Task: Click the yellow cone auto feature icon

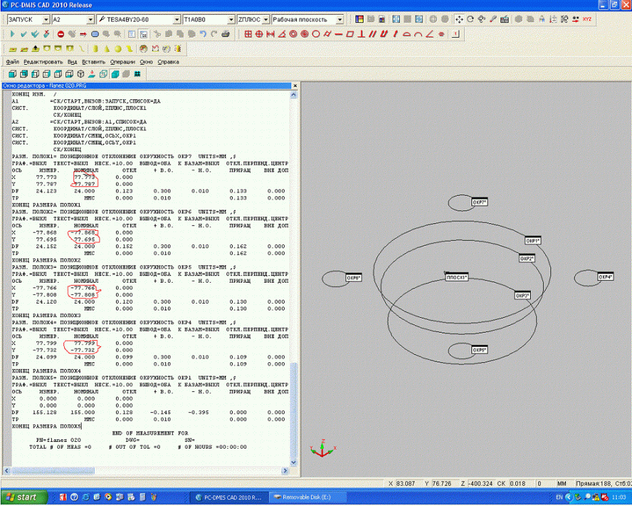Action: (107, 49)
